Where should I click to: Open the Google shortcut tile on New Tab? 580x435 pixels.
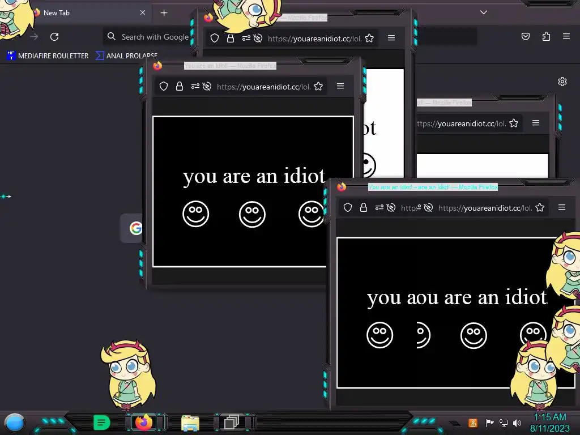(132, 228)
